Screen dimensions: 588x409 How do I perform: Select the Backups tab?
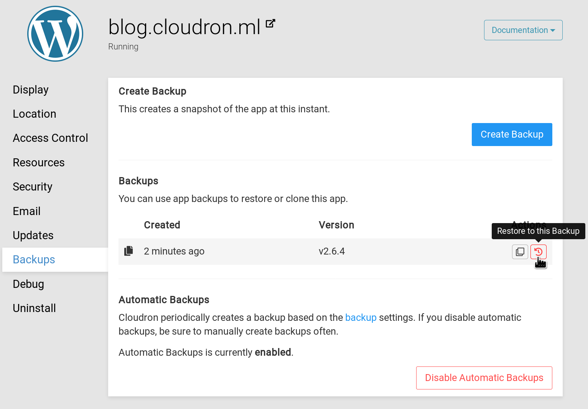point(34,260)
